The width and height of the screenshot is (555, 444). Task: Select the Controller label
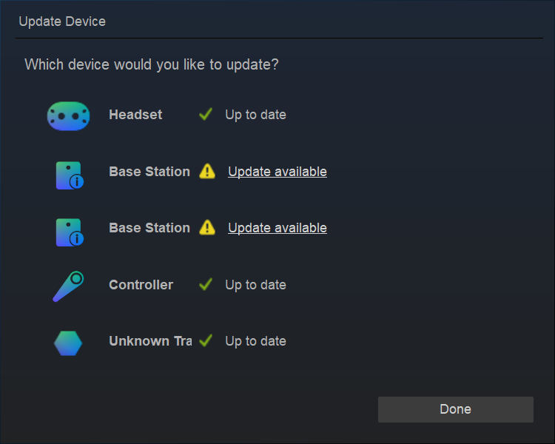click(141, 285)
